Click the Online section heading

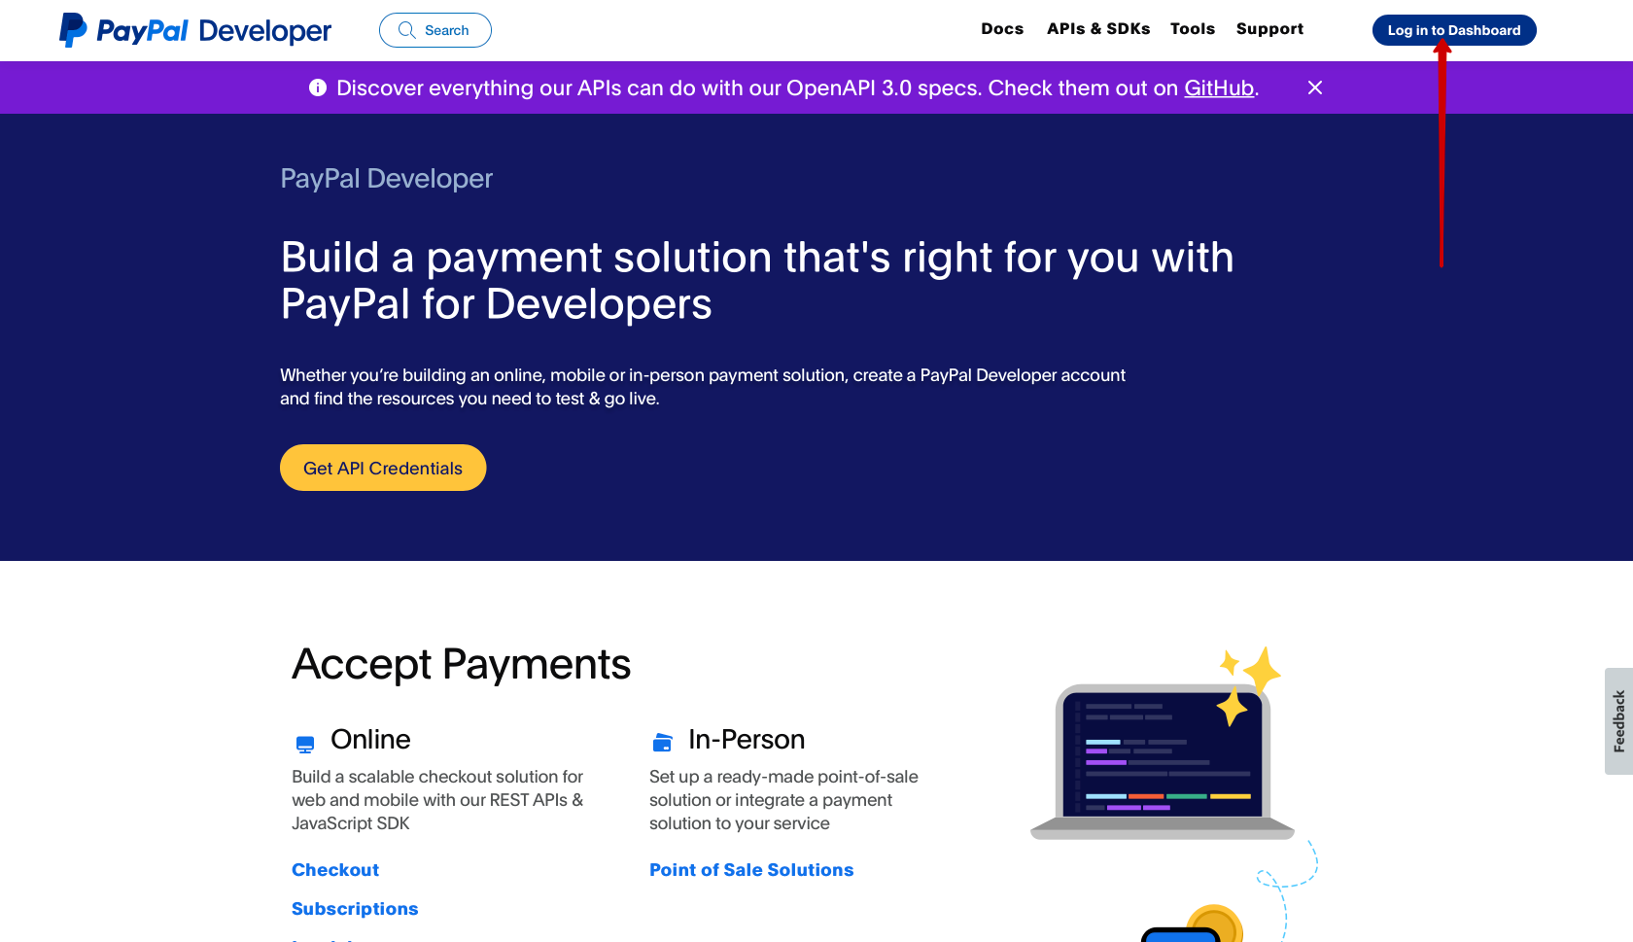(x=370, y=740)
